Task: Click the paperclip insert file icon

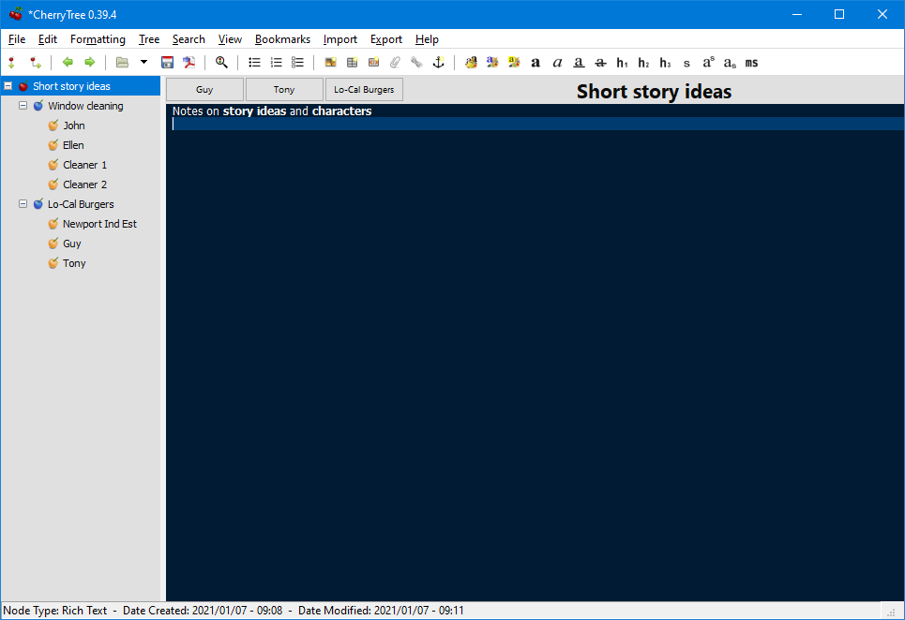Action: click(x=396, y=62)
